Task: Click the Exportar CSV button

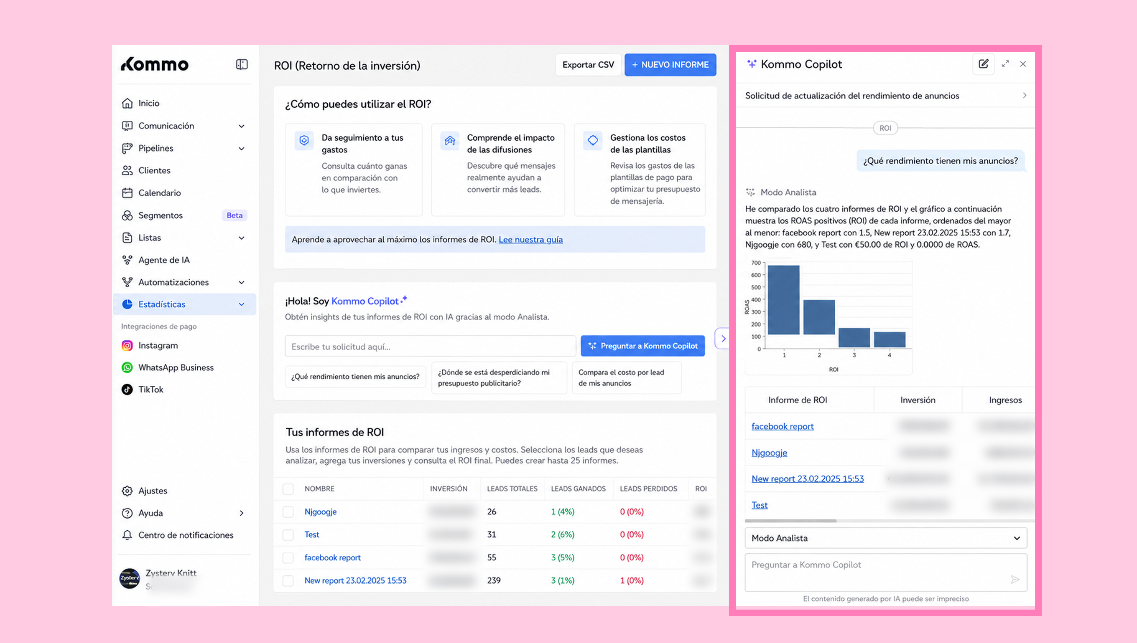Action: point(588,65)
